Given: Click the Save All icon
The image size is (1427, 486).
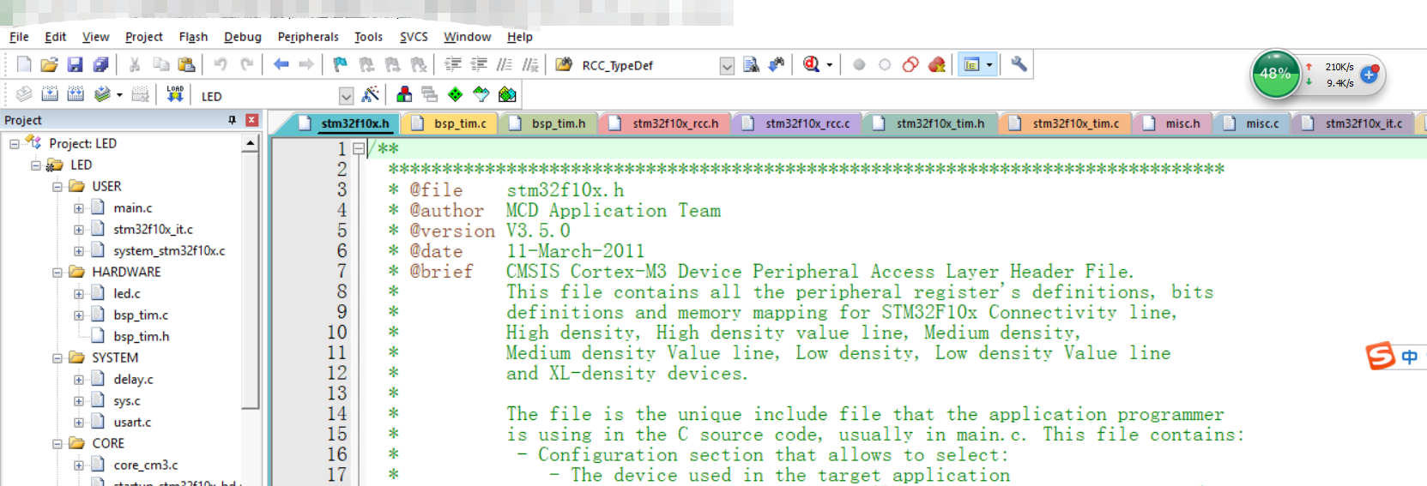Looking at the screenshot, I should tap(101, 64).
